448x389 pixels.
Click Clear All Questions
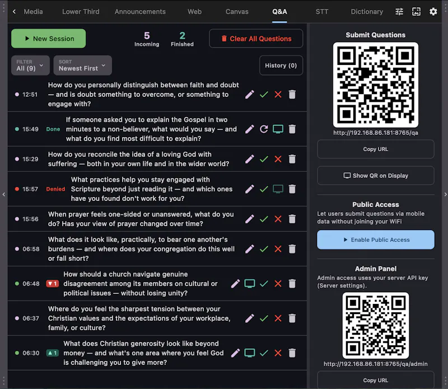[256, 39]
